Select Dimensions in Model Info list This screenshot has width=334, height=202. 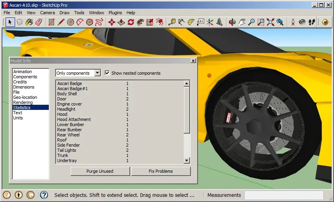pos(24,87)
